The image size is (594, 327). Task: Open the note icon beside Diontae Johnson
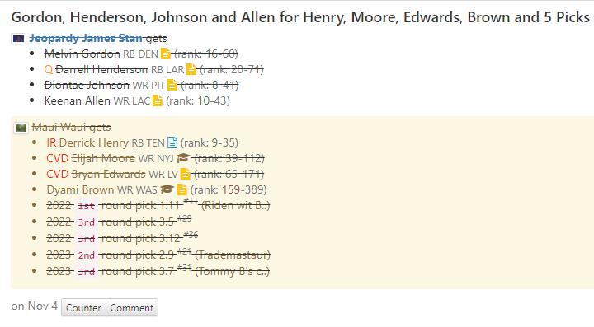tap(172, 85)
